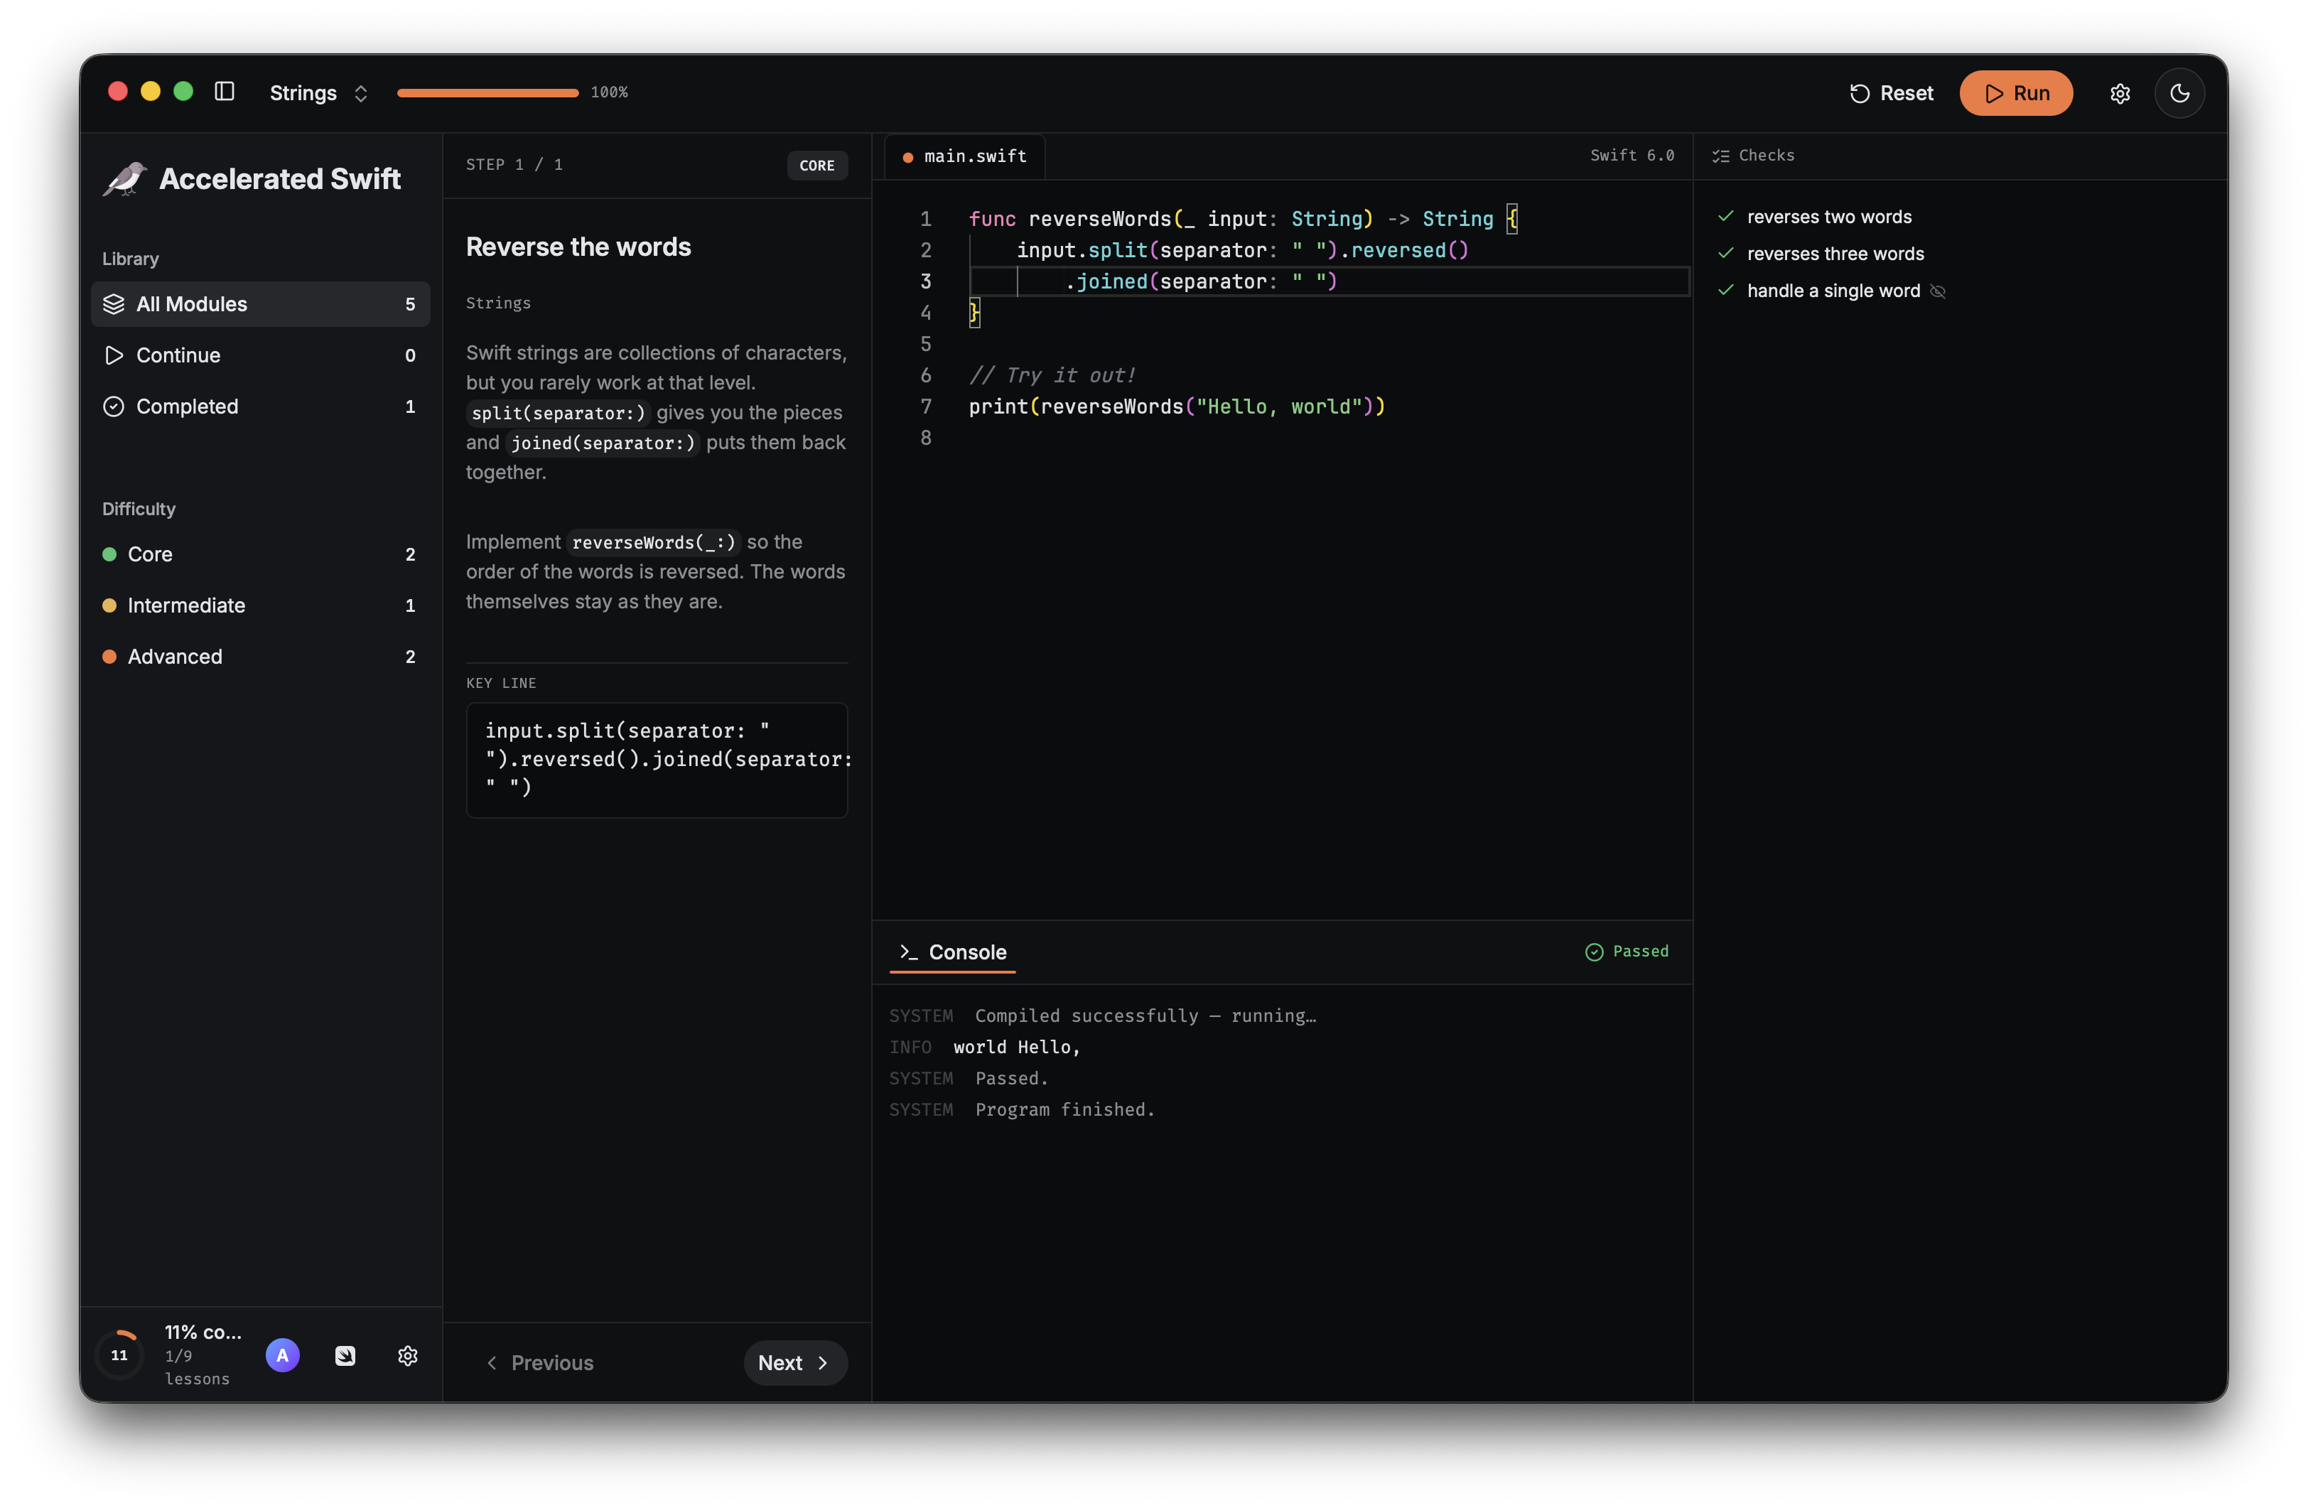
Task: Click the '11% co...' completion text
Action: (x=203, y=1332)
